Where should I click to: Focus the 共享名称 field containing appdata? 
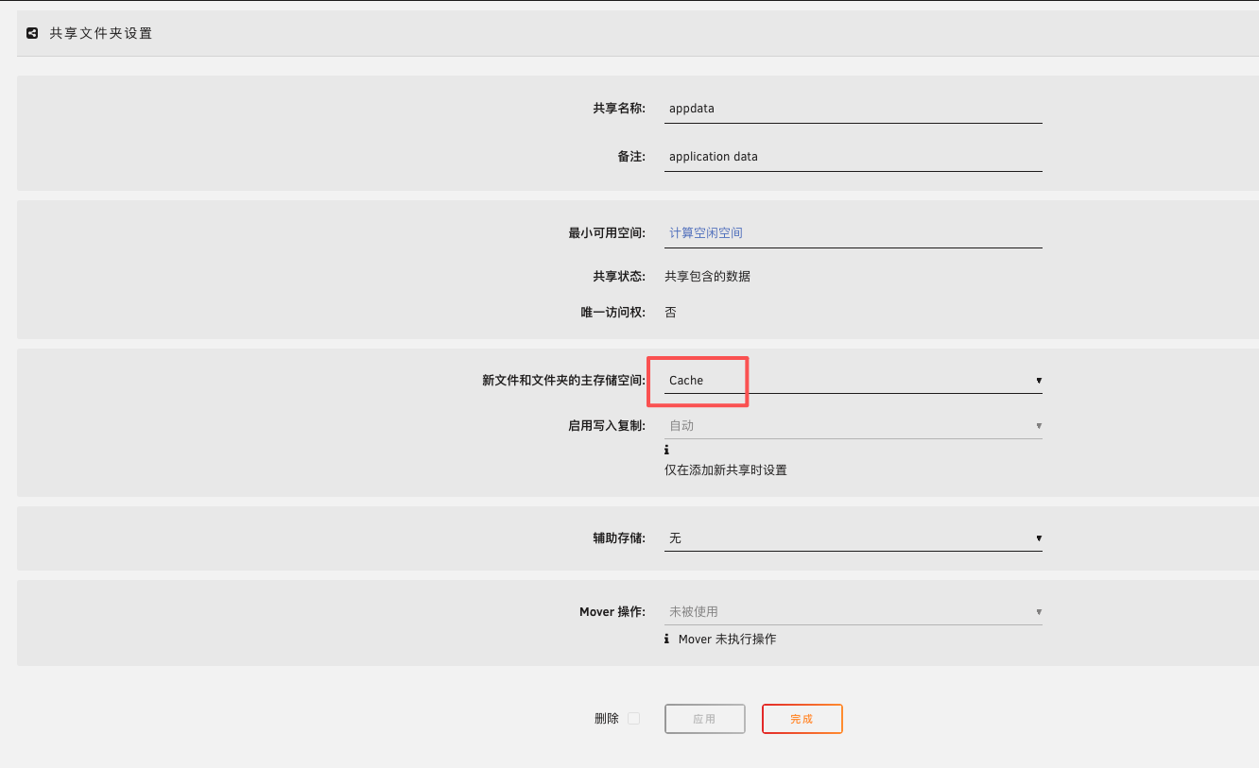[x=853, y=109]
